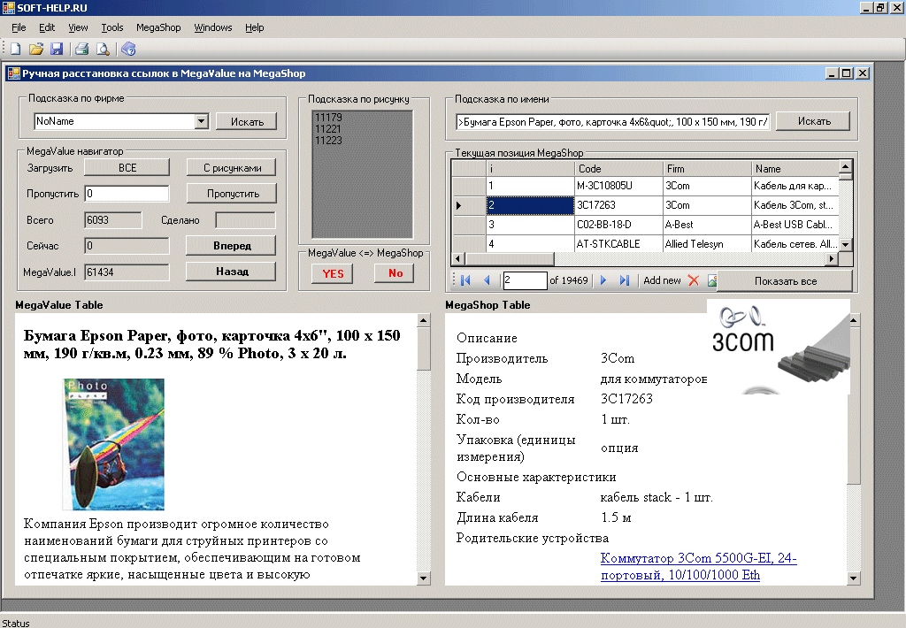Click the С рисунками button
Screen dimensions: 906x628
pos(232,167)
